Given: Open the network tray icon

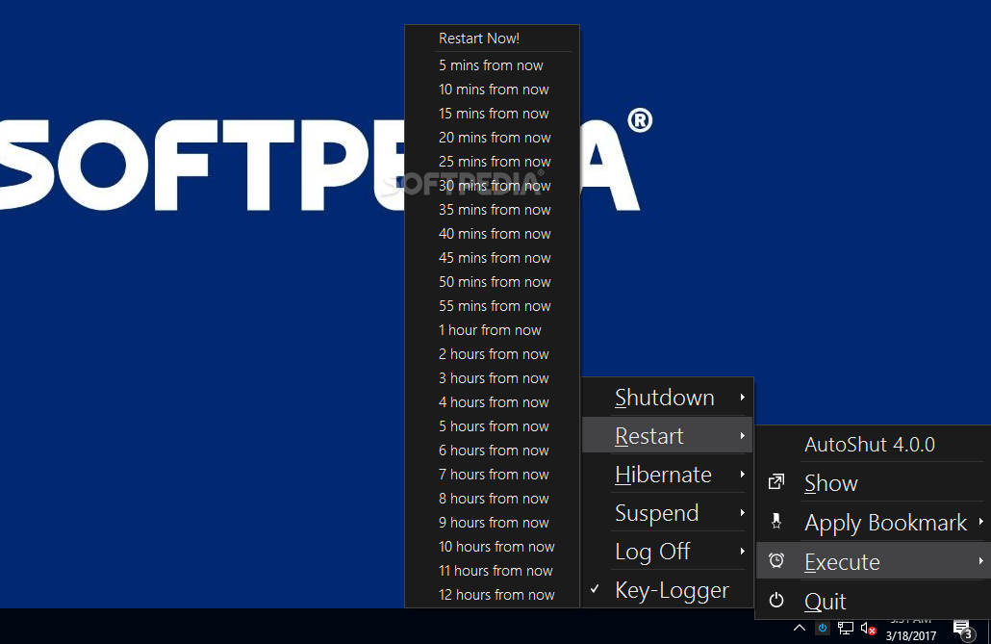Looking at the screenshot, I should [x=846, y=629].
